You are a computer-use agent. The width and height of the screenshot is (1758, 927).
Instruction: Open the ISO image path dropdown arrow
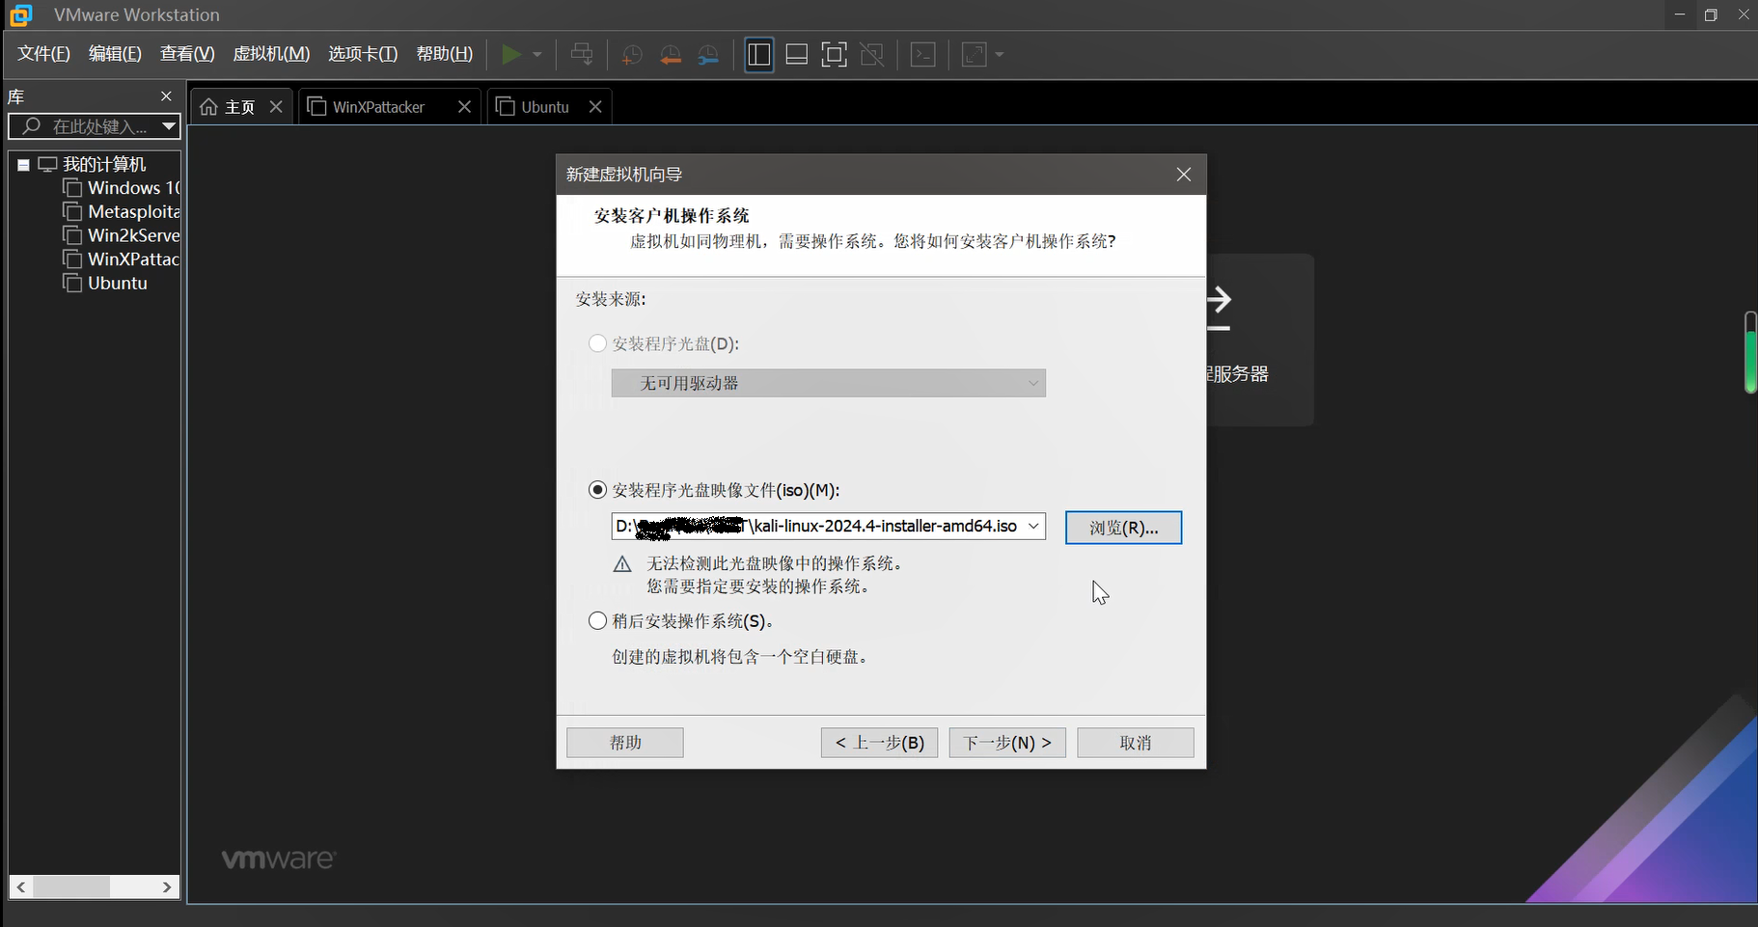[x=1033, y=526]
